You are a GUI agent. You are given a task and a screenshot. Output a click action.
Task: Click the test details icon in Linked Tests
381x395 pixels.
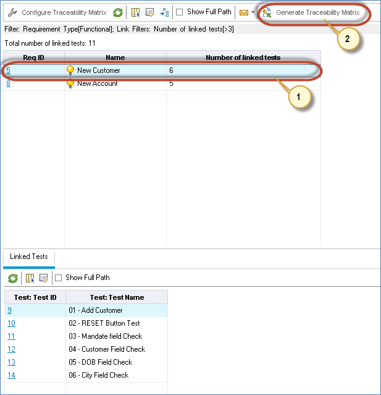[43, 278]
